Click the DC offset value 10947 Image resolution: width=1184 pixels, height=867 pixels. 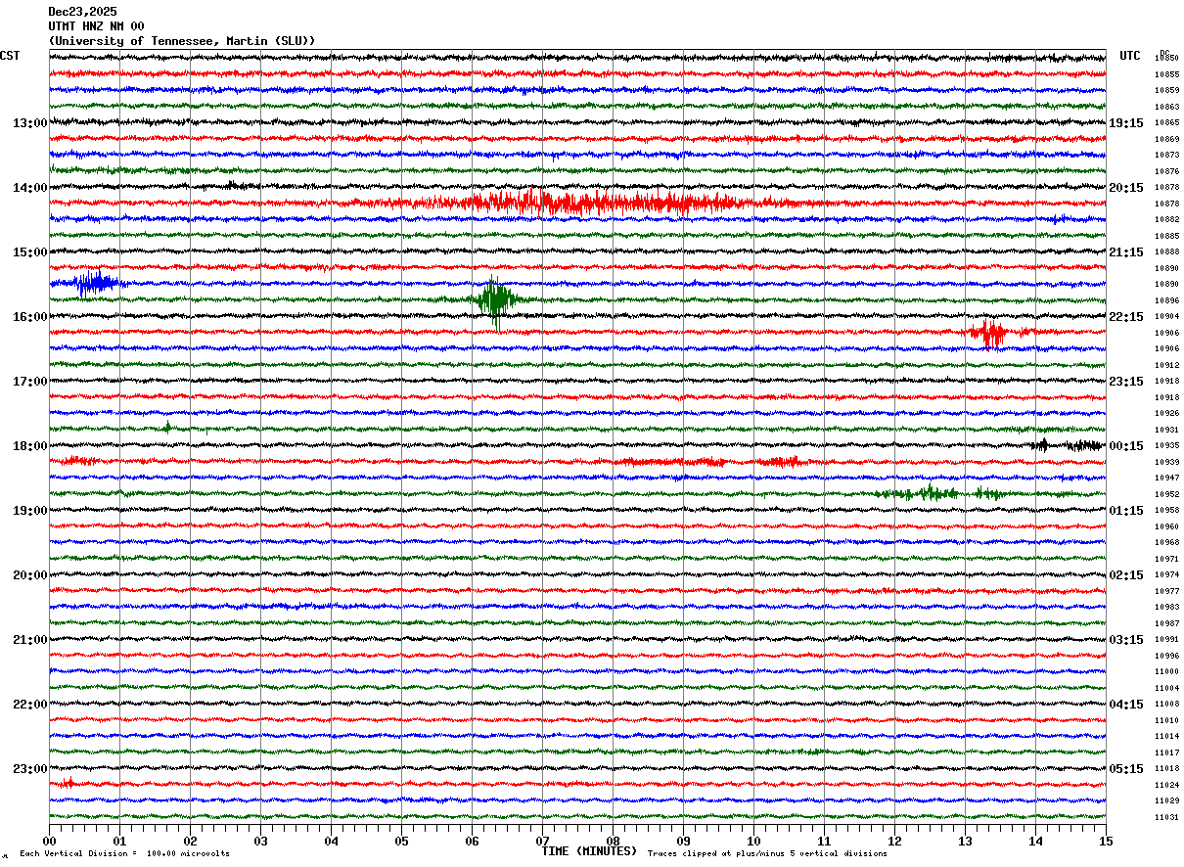pos(1166,478)
